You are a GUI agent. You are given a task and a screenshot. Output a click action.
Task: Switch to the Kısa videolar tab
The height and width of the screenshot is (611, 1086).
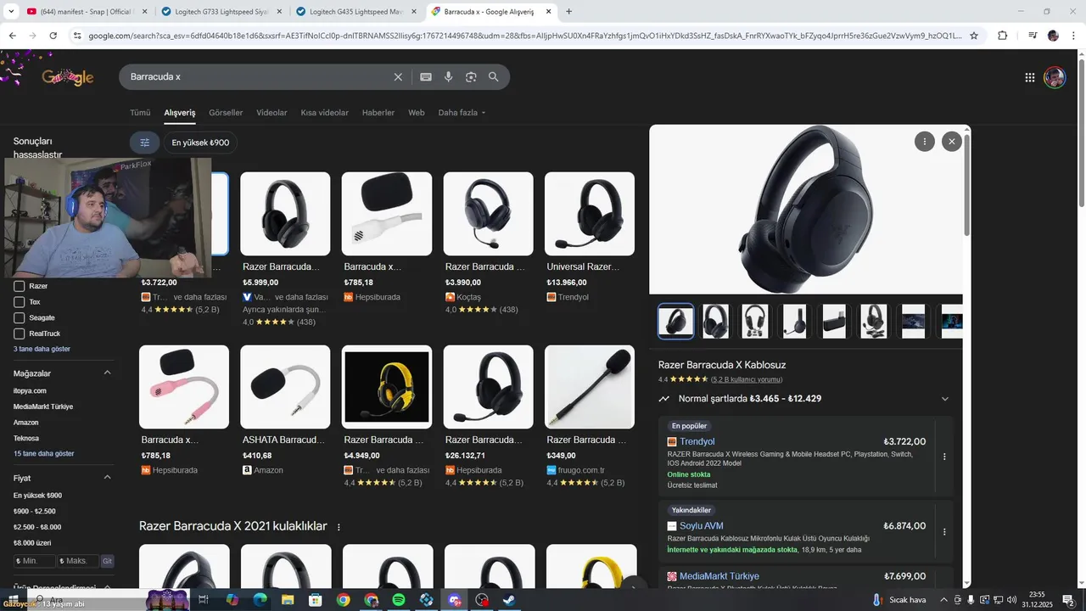pyautogui.click(x=324, y=113)
